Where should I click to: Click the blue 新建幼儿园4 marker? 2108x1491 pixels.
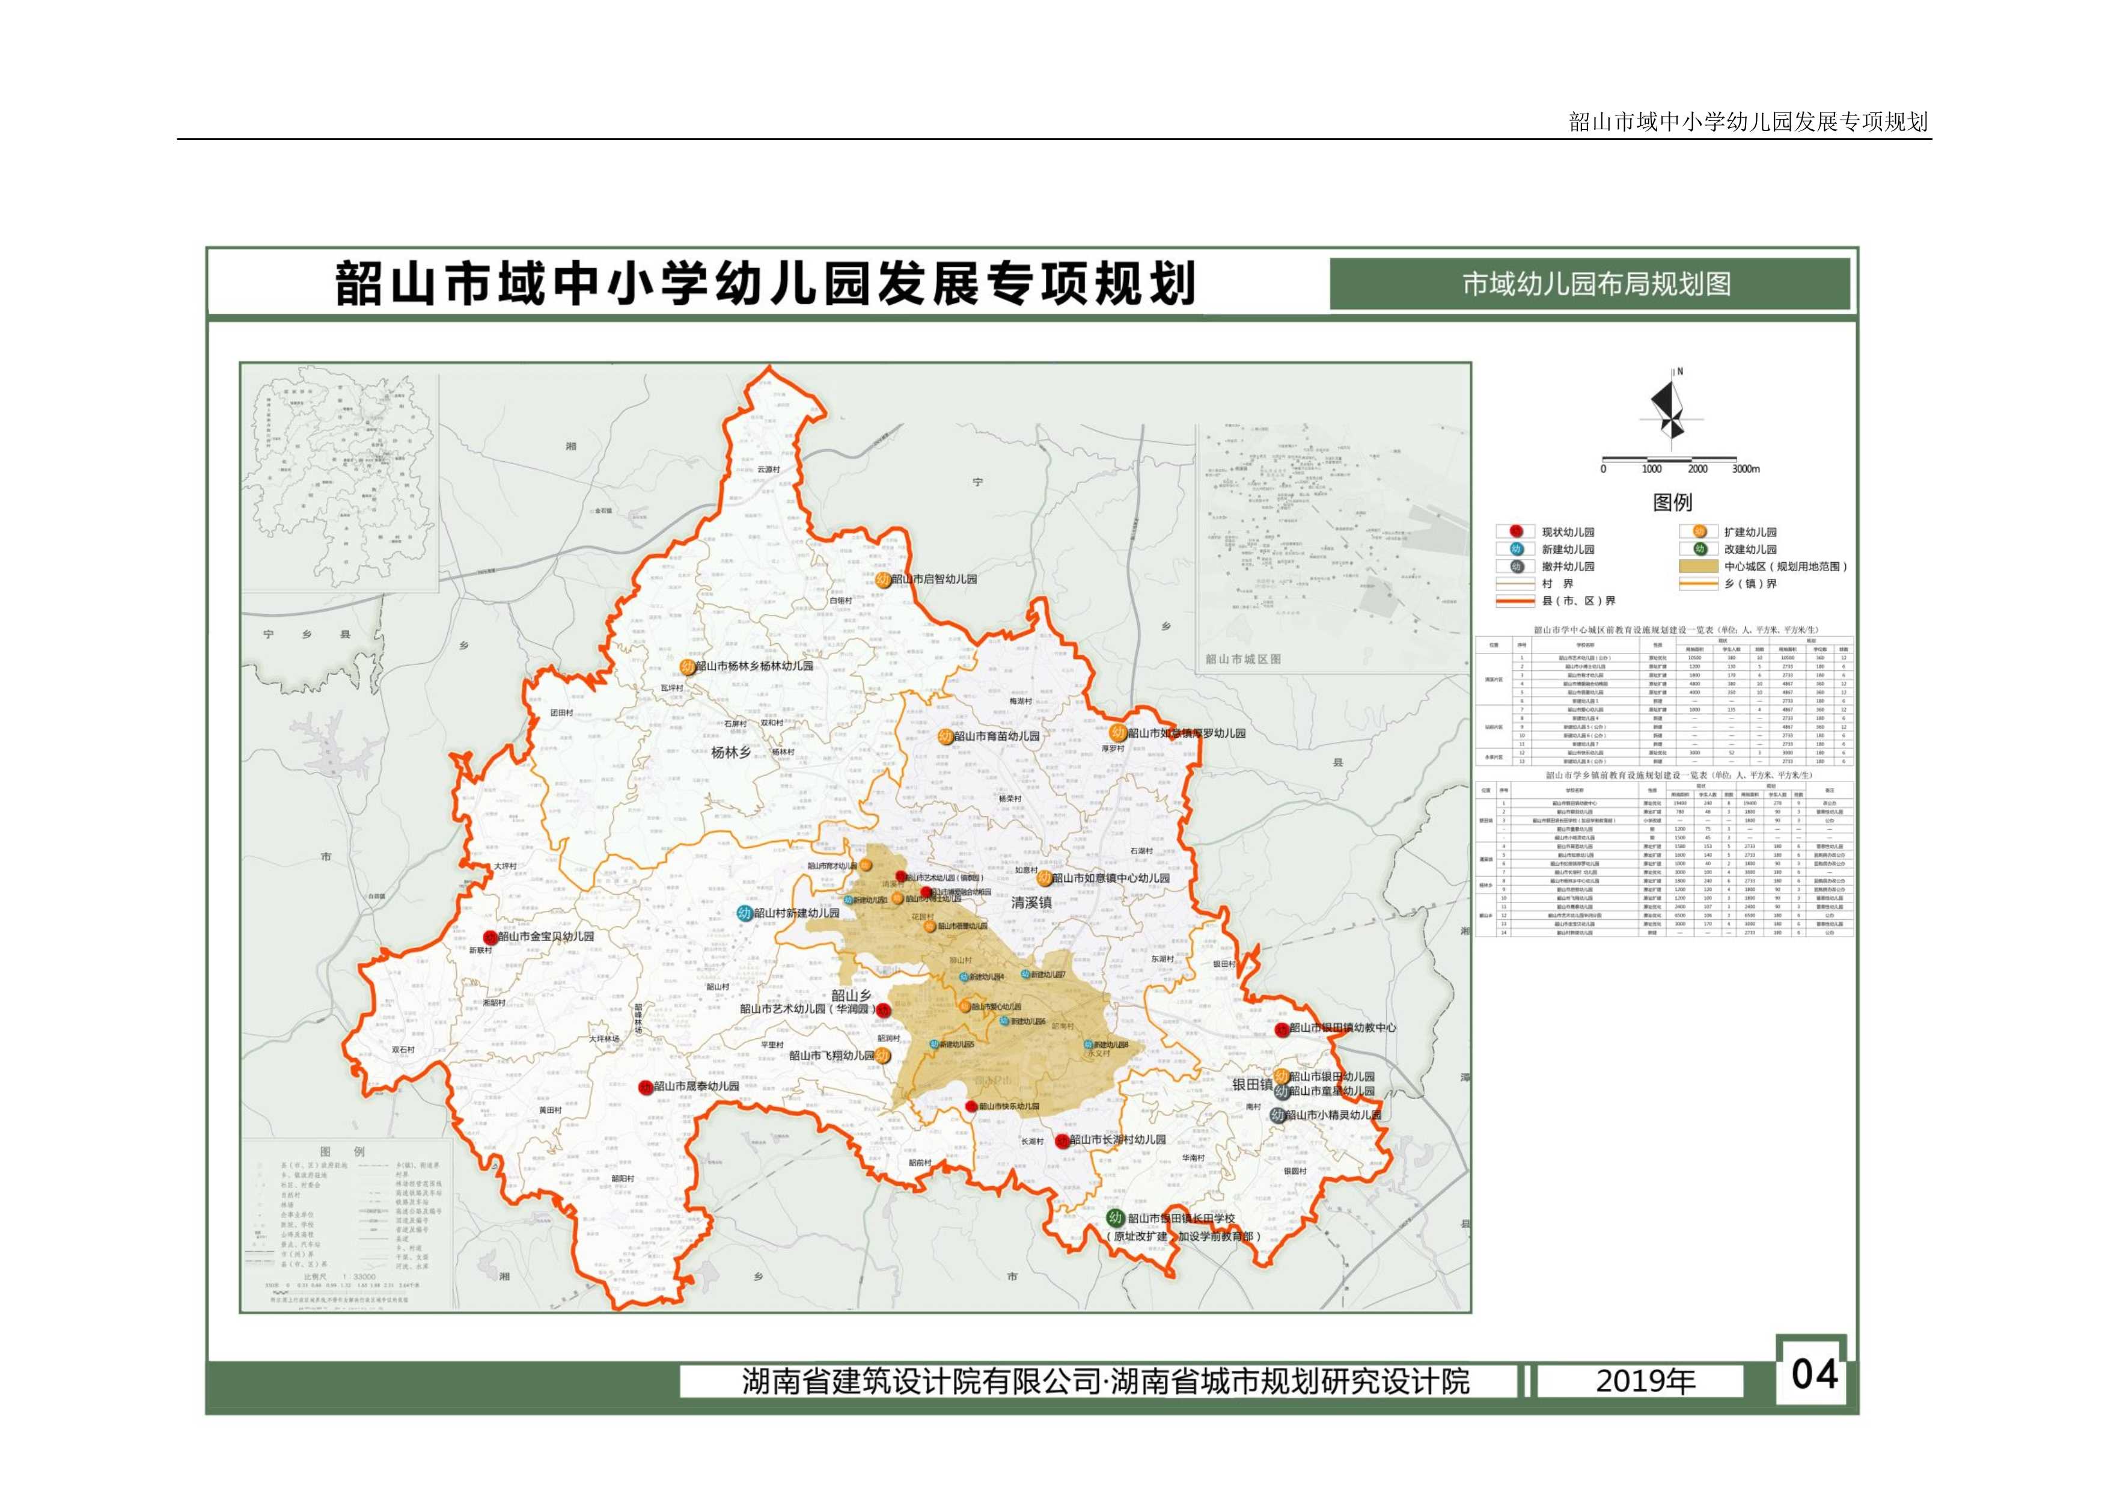(x=963, y=977)
